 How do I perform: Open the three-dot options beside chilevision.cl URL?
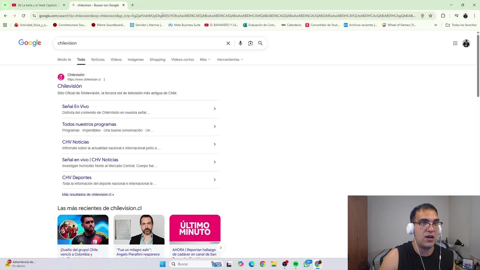point(104,79)
